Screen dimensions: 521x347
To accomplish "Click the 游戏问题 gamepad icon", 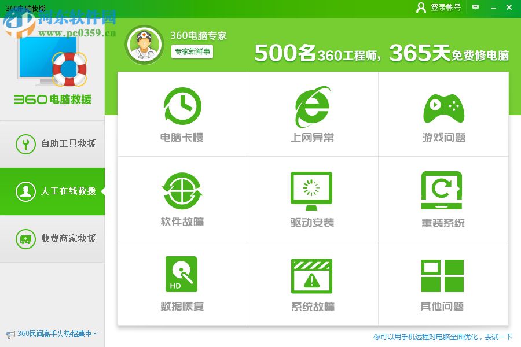I will [x=443, y=106].
